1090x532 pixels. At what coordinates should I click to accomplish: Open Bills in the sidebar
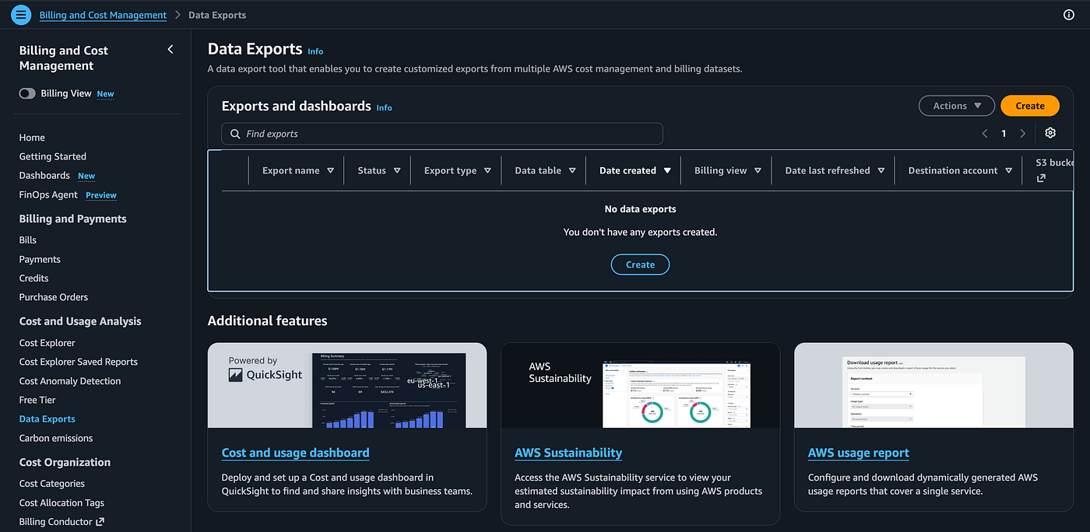click(x=28, y=240)
